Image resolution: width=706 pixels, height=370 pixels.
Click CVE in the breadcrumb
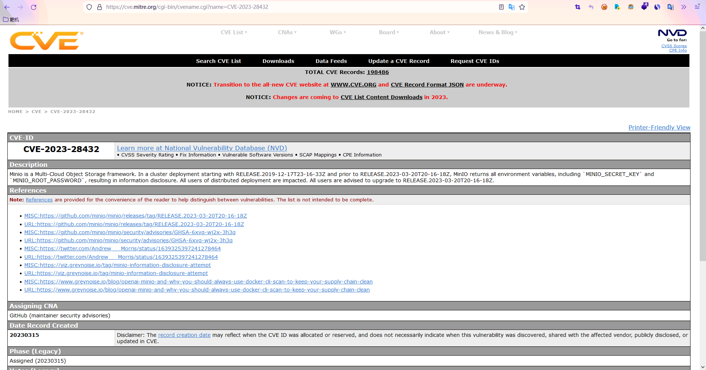tap(36, 112)
